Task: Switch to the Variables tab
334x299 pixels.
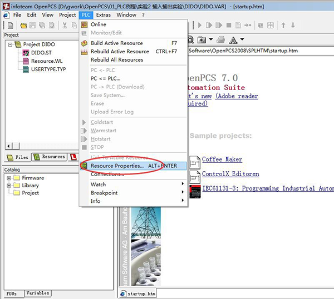Action: (37, 293)
